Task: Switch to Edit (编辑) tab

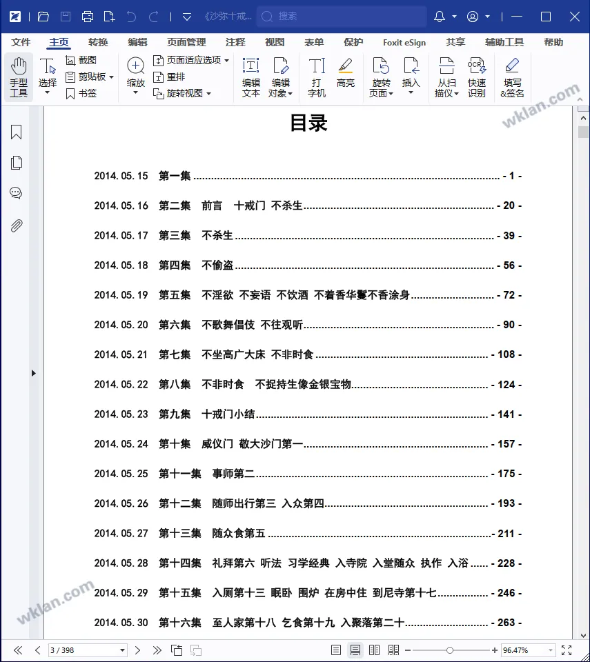Action: [x=137, y=42]
